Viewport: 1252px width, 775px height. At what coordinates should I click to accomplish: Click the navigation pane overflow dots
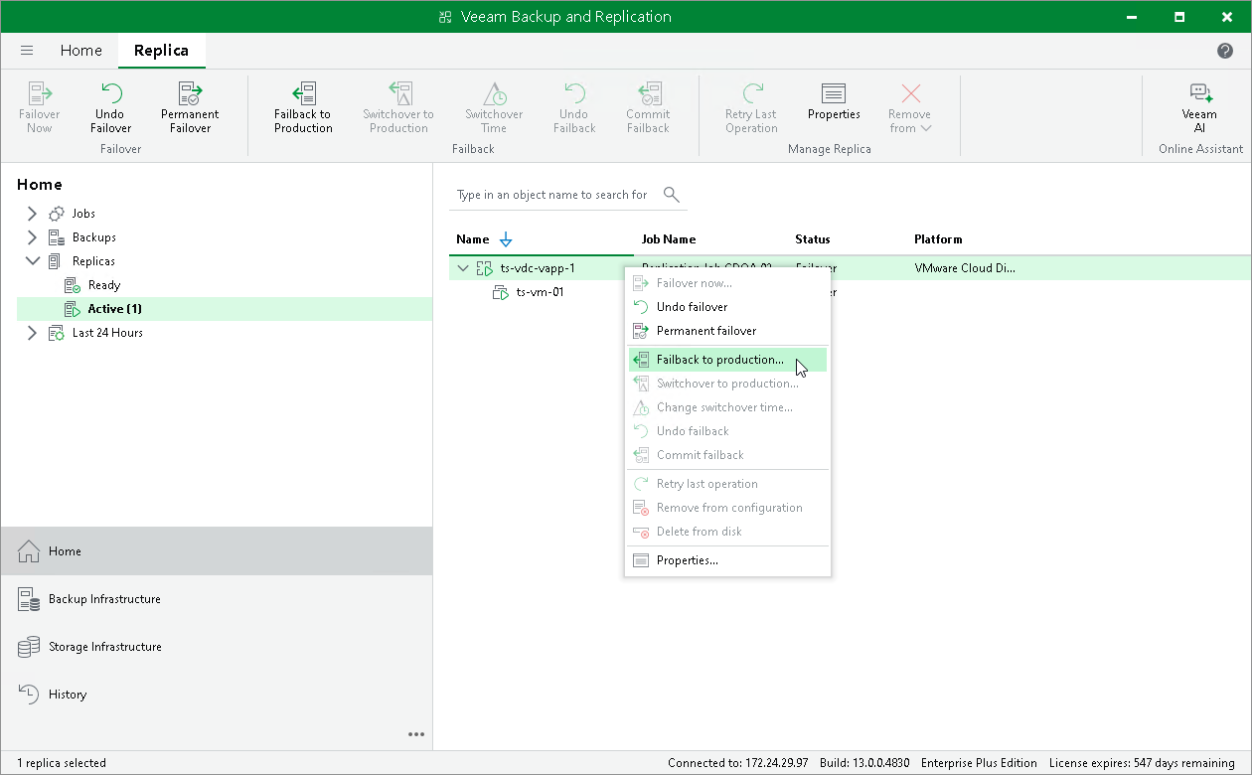tap(416, 734)
